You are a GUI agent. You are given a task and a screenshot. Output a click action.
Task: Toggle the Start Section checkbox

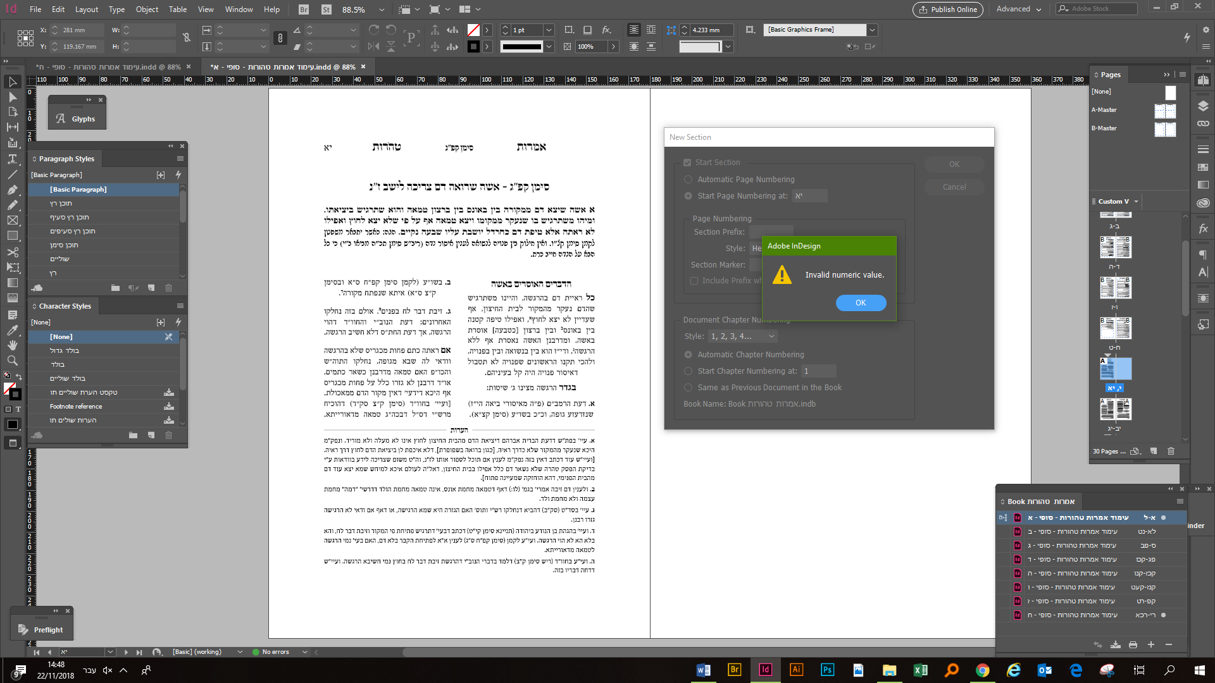(x=687, y=163)
